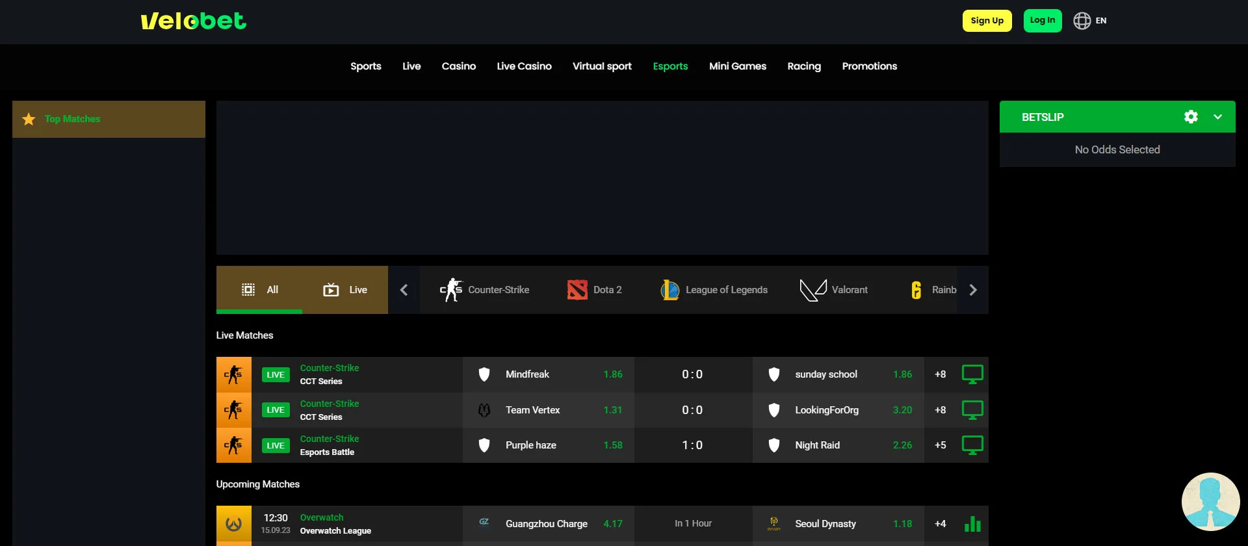Go to previous games with left arrow
The width and height of the screenshot is (1248, 546).
coord(404,290)
